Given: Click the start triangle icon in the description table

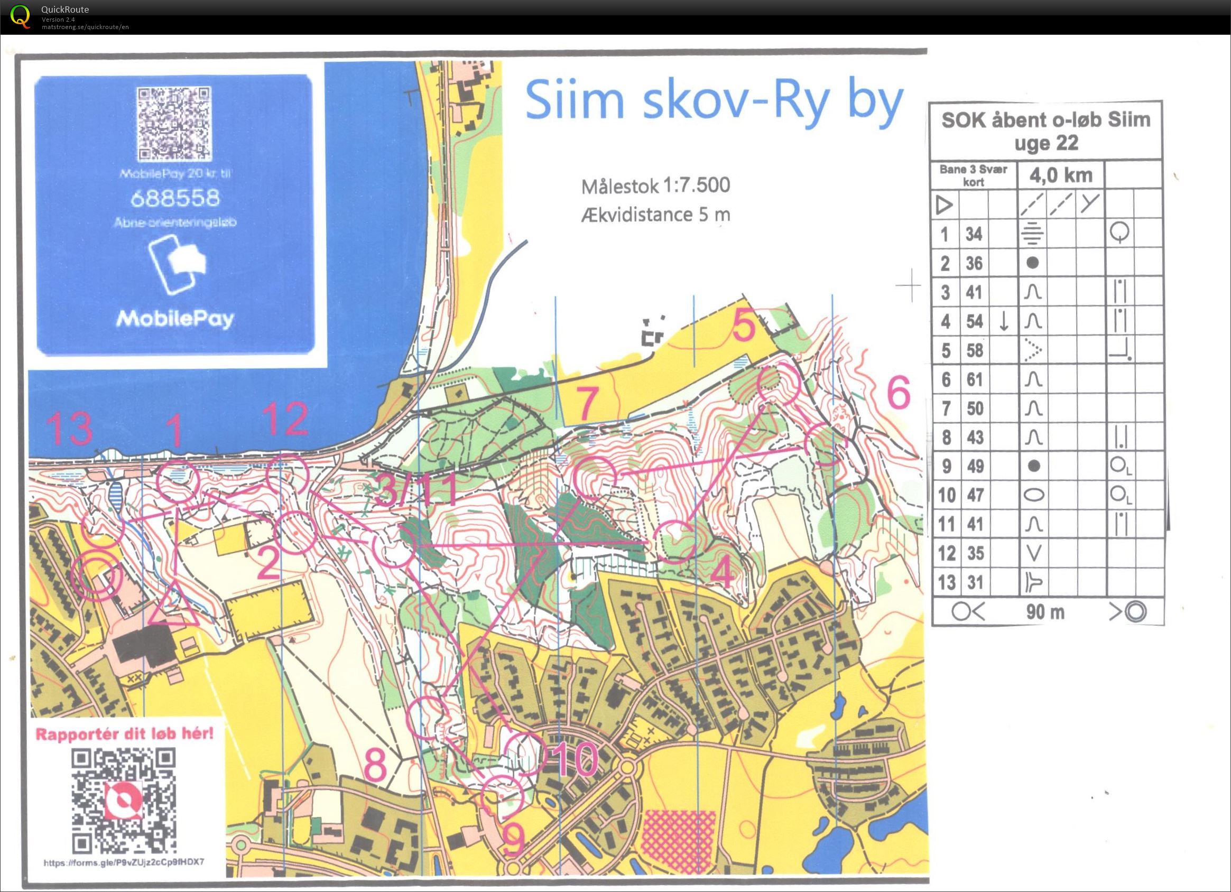Looking at the screenshot, I should (x=945, y=205).
